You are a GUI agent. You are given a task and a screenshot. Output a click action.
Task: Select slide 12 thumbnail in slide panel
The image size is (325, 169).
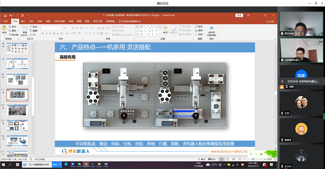tap(17, 110)
